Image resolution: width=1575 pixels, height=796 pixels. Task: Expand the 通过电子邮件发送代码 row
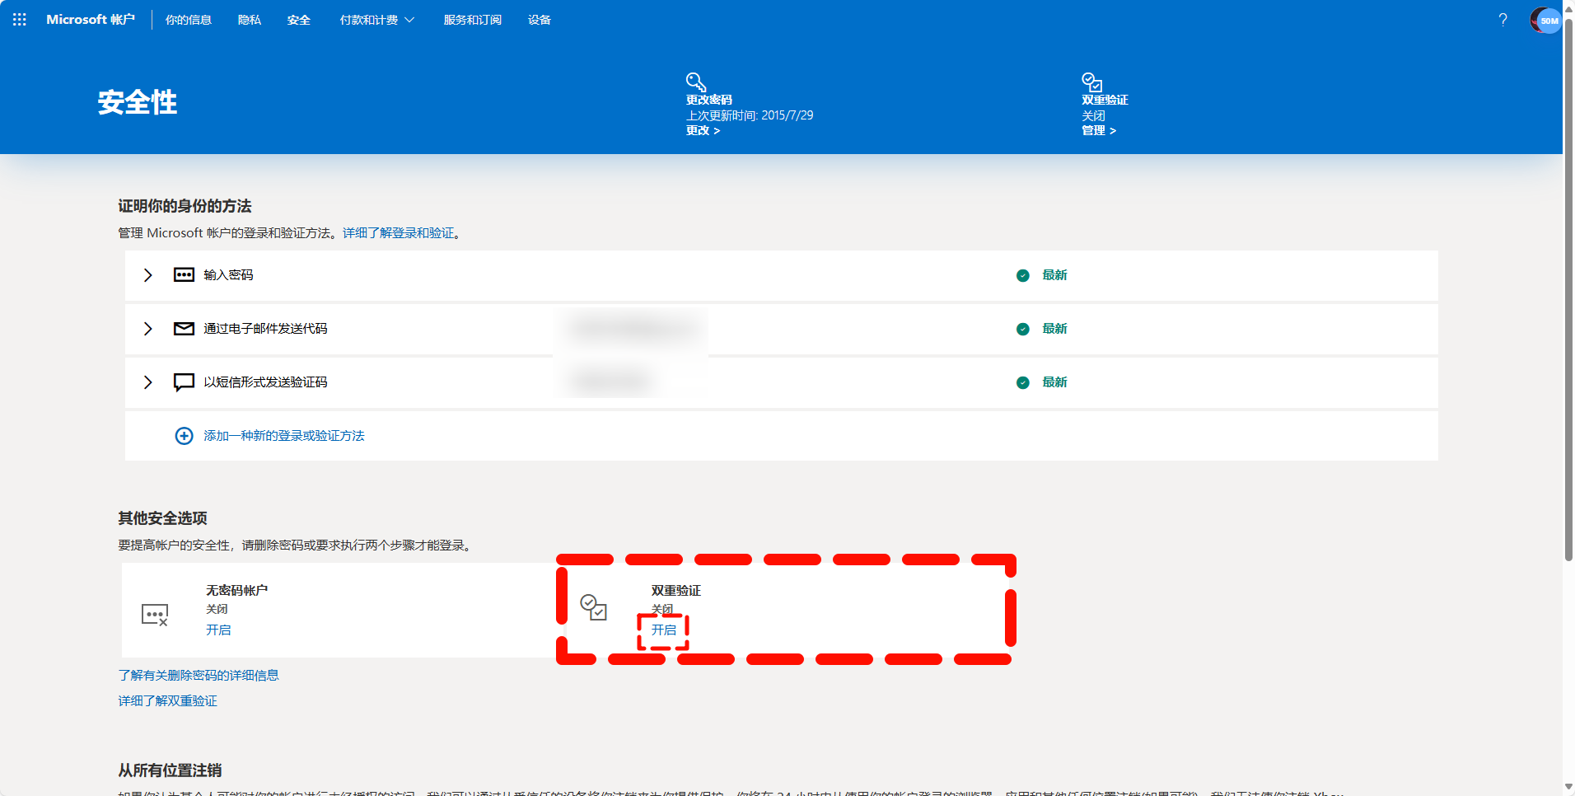(x=148, y=329)
